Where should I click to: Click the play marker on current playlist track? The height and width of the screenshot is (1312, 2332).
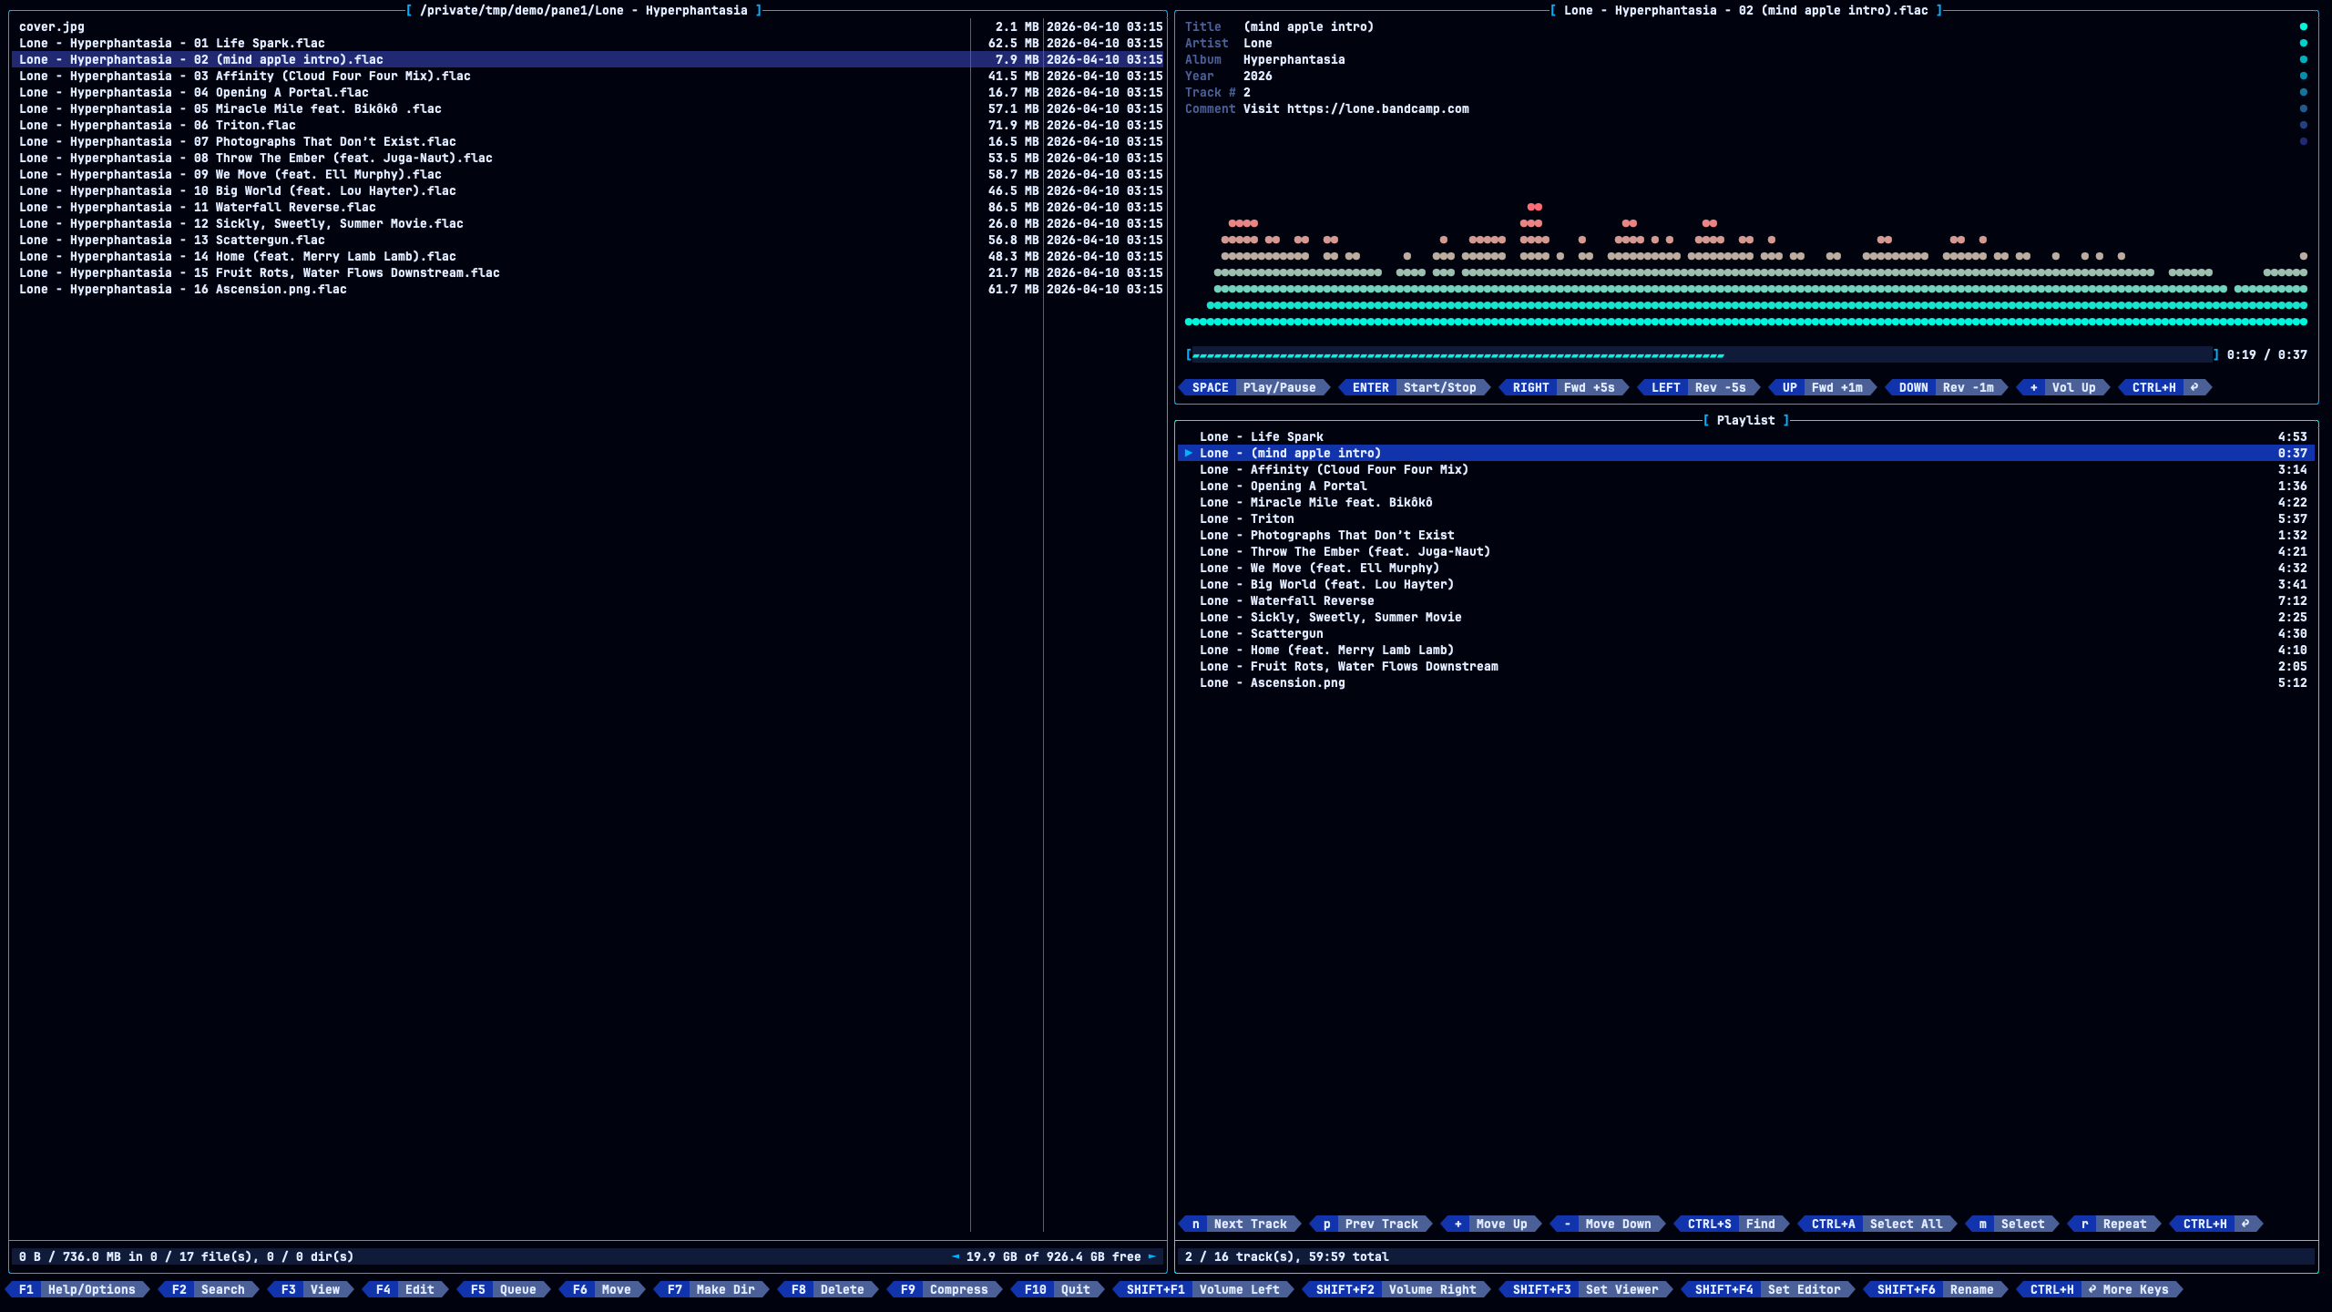point(1189,453)
